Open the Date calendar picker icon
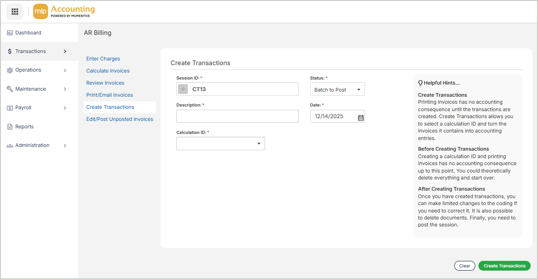Viewport: 538px width, 279px height. 360,117
